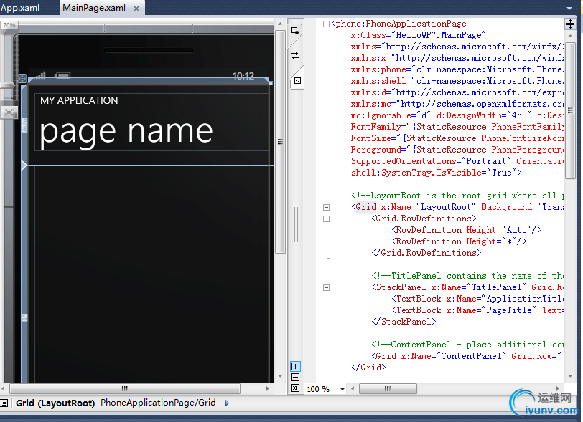This screenshot has height=422, width=583.
Task: Collapse the Grid.RowDefinitions node
Action: click(326, 219)
